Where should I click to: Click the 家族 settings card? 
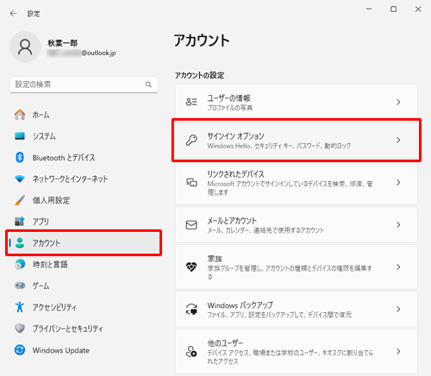(x=297, y=267)
